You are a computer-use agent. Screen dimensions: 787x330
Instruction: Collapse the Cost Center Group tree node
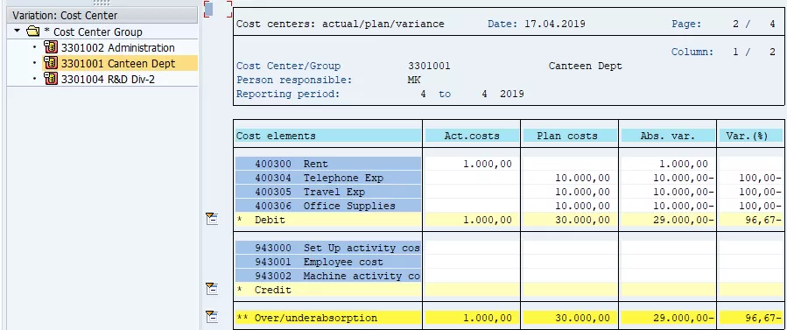[x=17, y=32]
